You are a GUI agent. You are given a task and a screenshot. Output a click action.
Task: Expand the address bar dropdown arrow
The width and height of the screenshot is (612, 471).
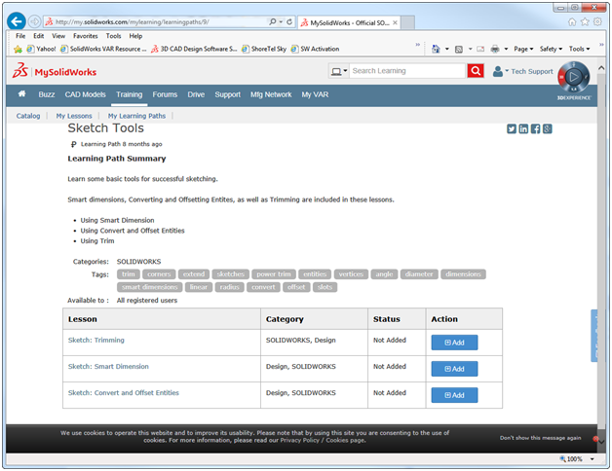pyautogui.click(x=281, y=21)
